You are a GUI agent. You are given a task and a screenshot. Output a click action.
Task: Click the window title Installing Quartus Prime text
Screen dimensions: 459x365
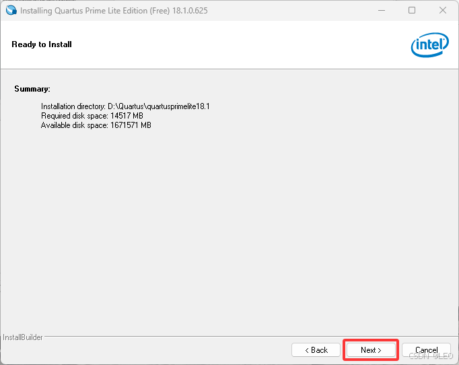tap(114, 11)
